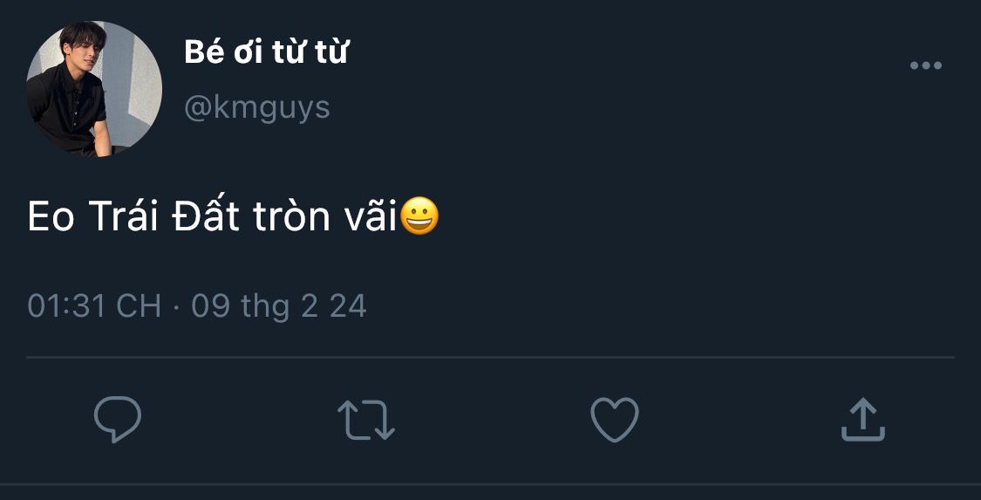Open the 01:31 CH timestamp
981x500 pixels.
pyautogui.click(x=94, y=306)
